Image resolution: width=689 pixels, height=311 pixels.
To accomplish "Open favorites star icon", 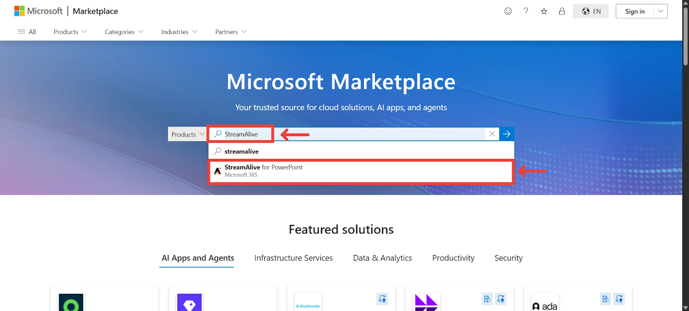I will (x=544, y=11).
